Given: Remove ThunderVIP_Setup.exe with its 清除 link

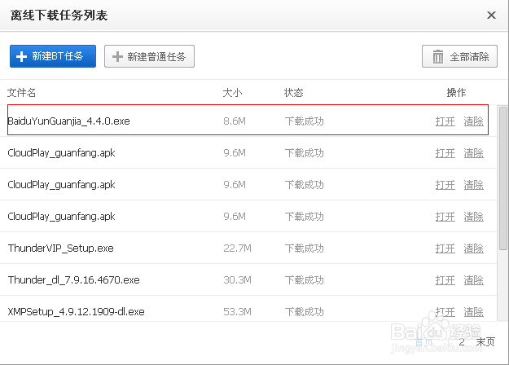Looking at the screenshot, I should (473, 248).
